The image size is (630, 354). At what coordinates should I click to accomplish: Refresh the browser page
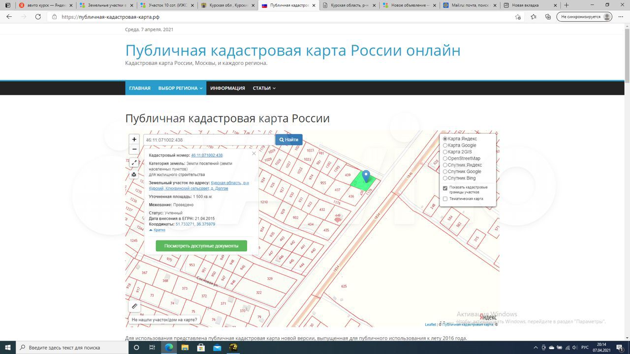38,16
